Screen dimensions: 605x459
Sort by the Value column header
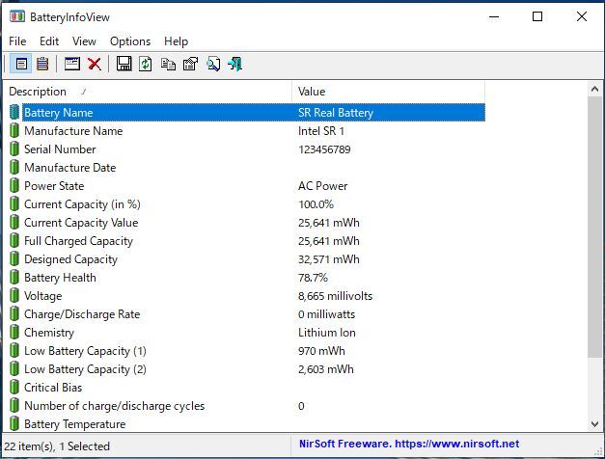point(388,92)
